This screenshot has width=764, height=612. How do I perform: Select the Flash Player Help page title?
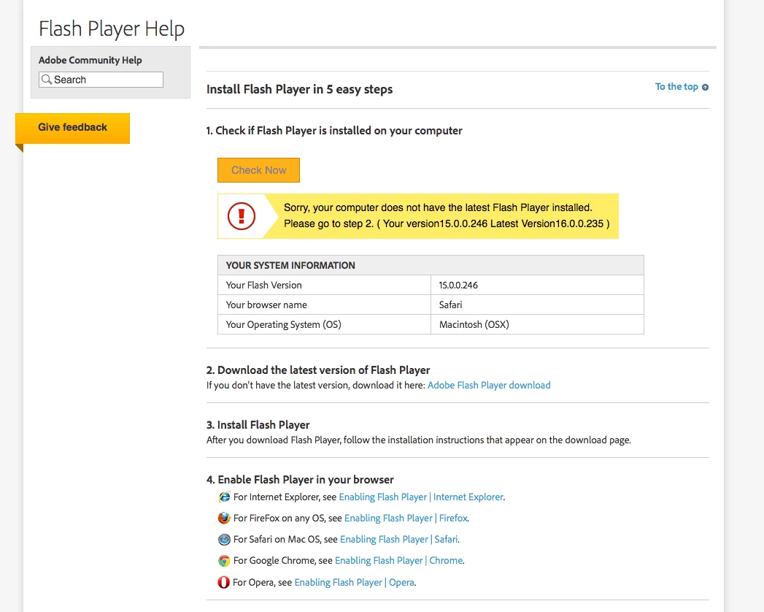tap(112, 28)
